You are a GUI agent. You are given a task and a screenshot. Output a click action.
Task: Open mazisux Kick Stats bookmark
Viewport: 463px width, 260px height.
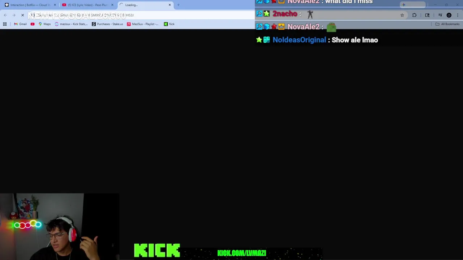[x=71, y=24]
